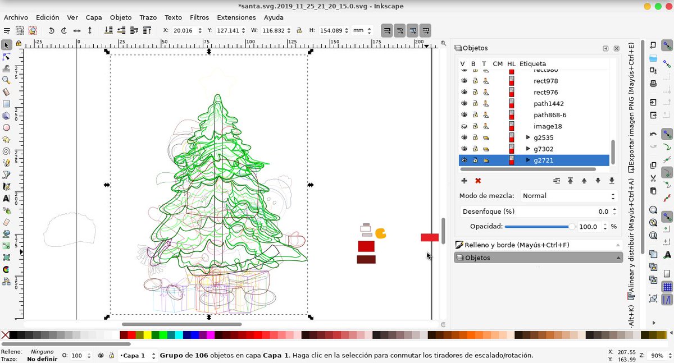The height and width of the screenshot is (363, 674).
Task: Select the Zoom magnifier tool
Action: pyautogui.click(x=6, y=80)
